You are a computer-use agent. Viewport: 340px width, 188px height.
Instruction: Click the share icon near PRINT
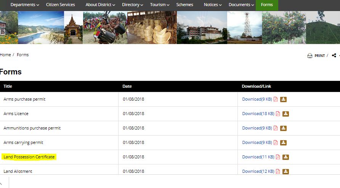click(334, 55)
